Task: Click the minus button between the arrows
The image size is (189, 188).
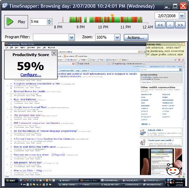Action: (x=170, y=25)
